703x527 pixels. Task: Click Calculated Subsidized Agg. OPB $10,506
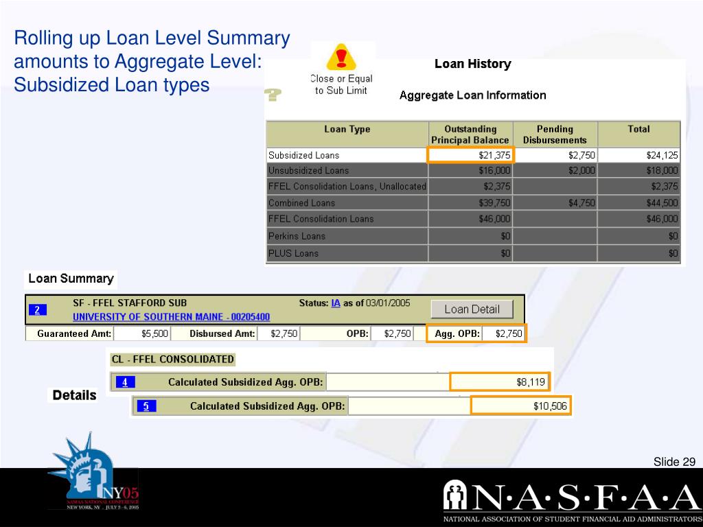pos(521,406)
